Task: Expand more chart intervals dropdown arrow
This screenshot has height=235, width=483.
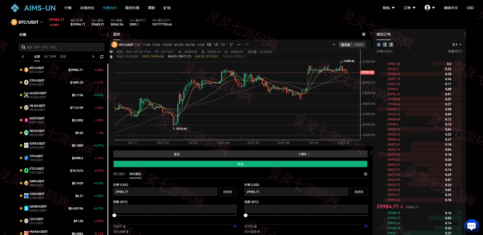Action: pos(239,45)
